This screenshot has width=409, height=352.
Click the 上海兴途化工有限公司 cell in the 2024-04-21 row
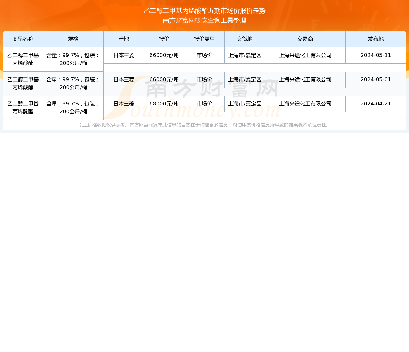(x=305, y=104)
